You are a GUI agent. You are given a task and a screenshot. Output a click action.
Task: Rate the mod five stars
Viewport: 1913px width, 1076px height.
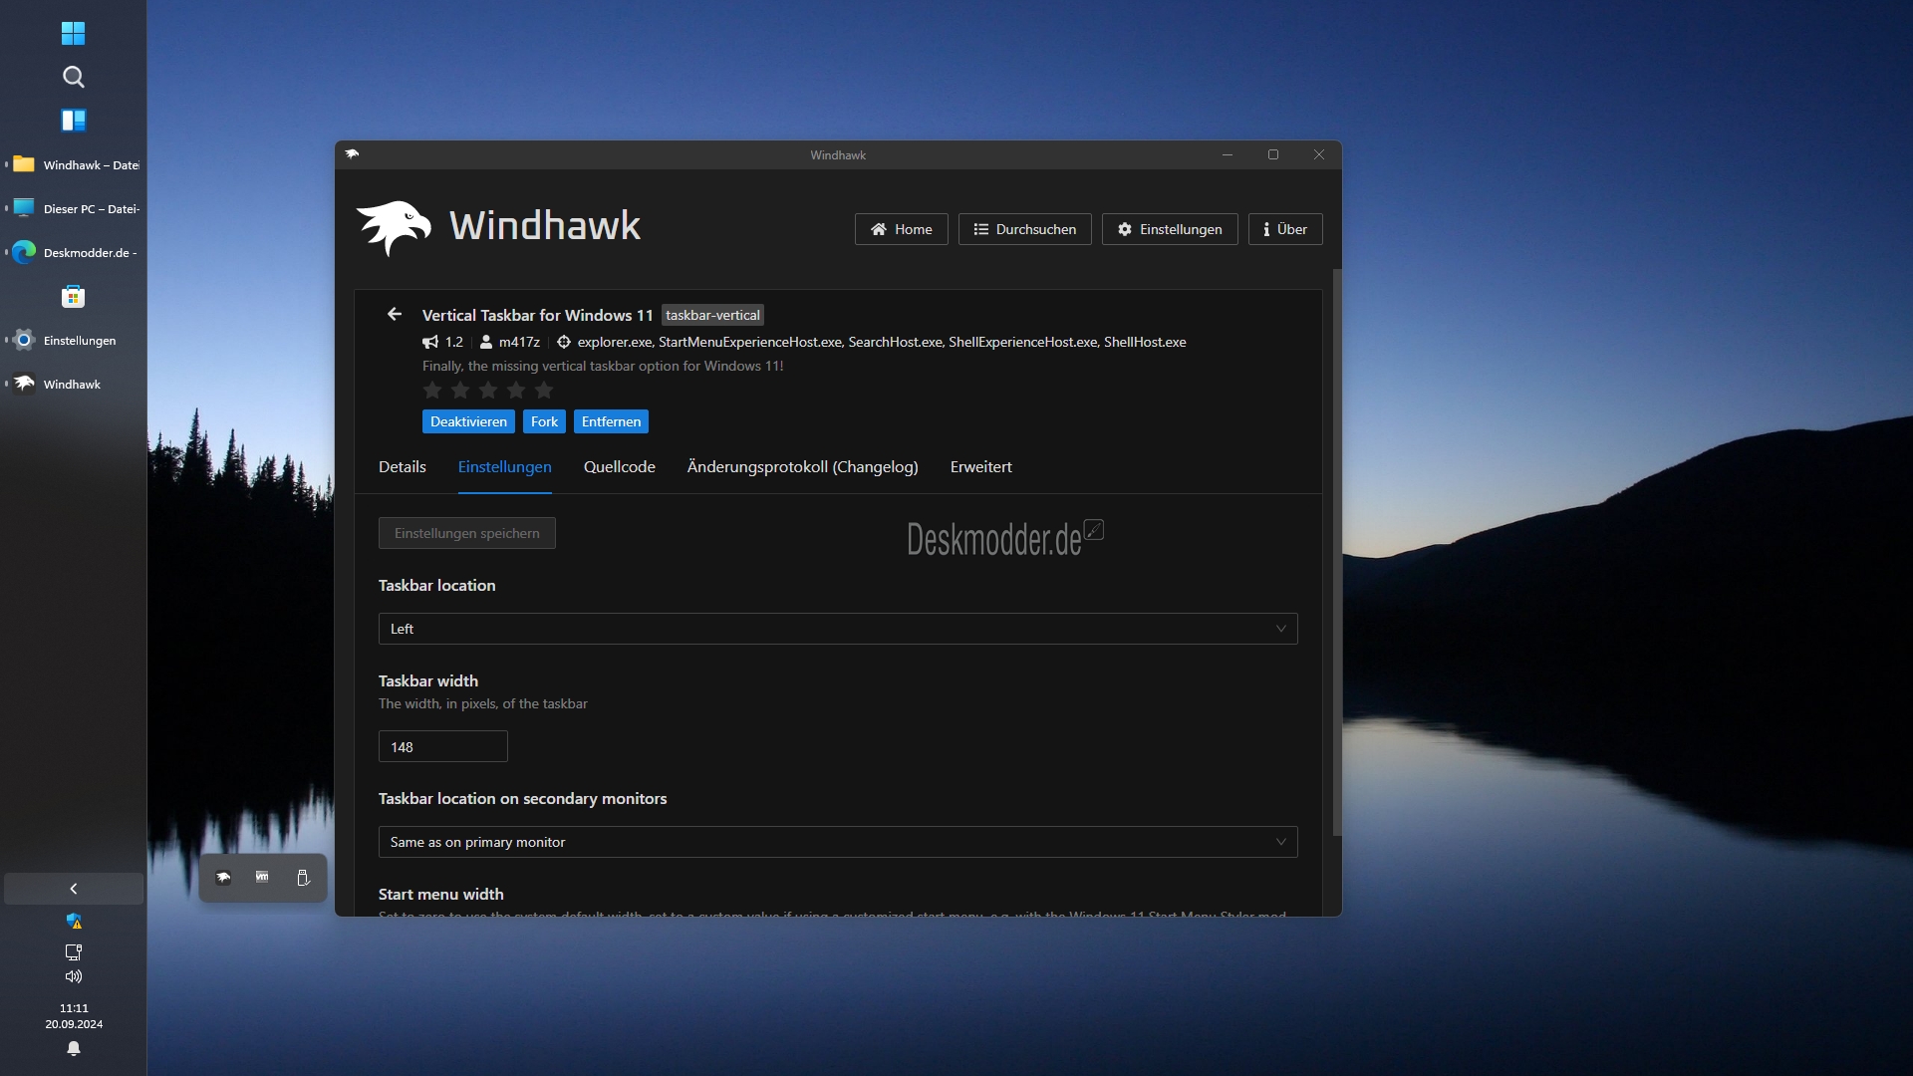[544, 390]
